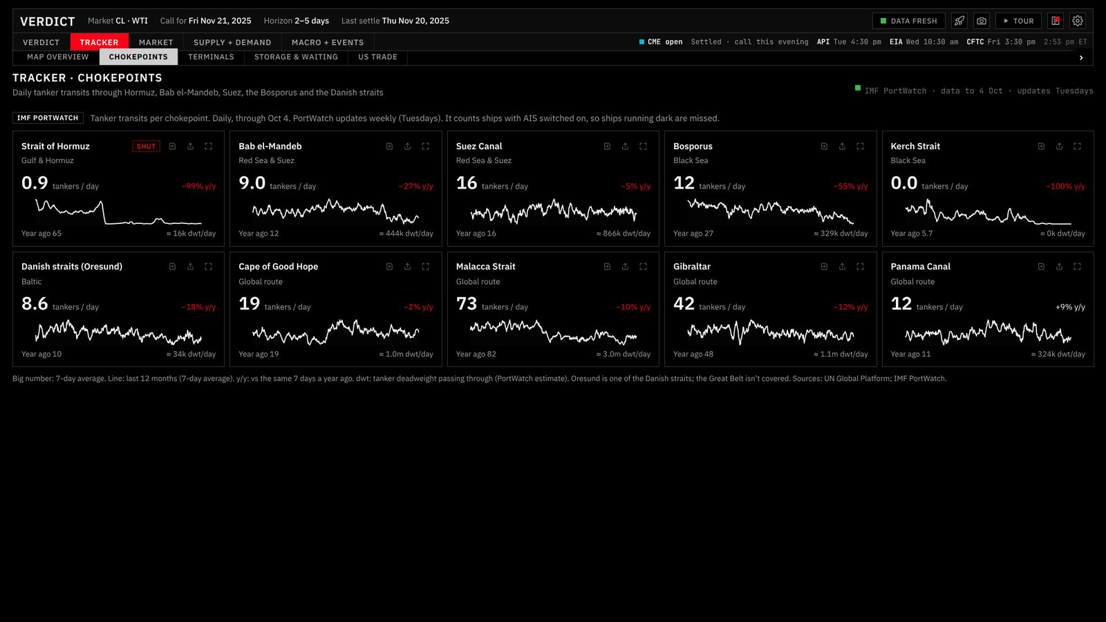
Task: Click the SHUT badge on Hormuz card
Action: 146,147
